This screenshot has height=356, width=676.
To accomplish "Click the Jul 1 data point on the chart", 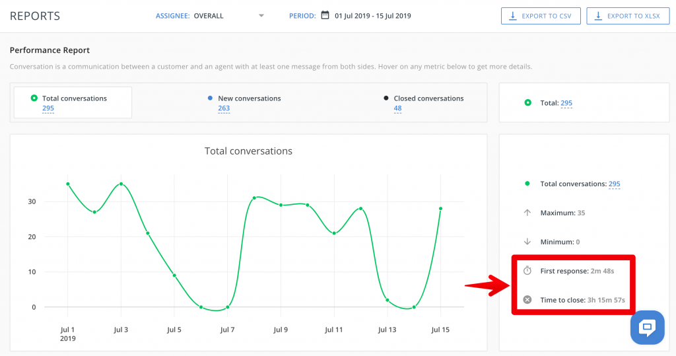I will (x=68, y=184).
